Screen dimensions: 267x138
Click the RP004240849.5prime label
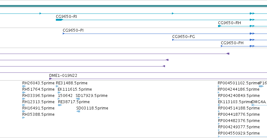click(x=239, y=95)
